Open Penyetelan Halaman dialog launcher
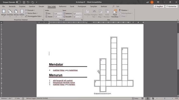179x100 pixels. pyautogui.click(x=43, y=20)
